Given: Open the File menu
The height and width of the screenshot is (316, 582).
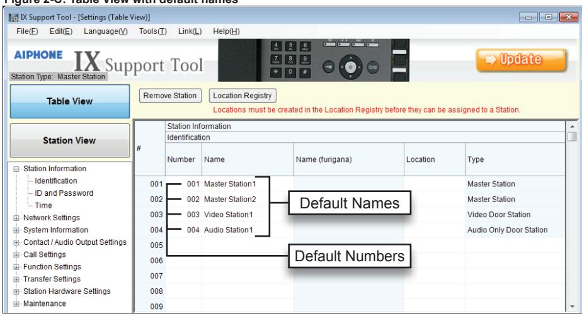Looking at the screenshot, I should [x=27, y=31].
